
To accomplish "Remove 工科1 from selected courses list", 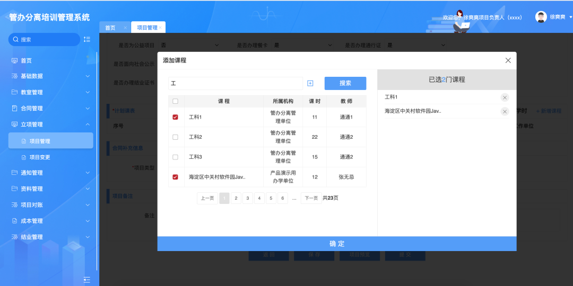I will point(505,97).
